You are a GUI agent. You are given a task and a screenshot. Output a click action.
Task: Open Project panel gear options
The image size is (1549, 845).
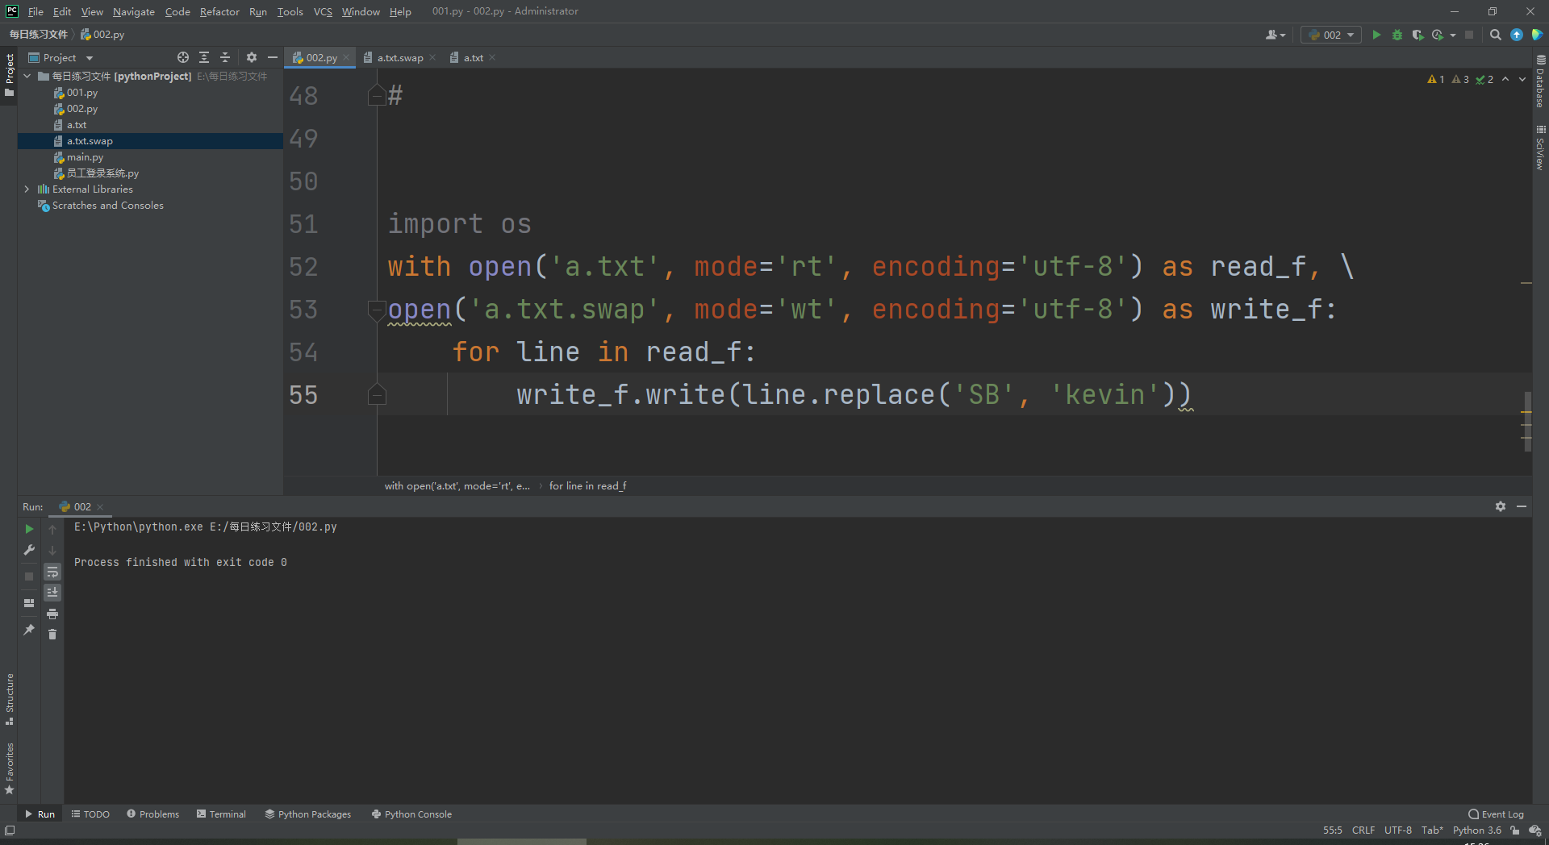[252, 57]
